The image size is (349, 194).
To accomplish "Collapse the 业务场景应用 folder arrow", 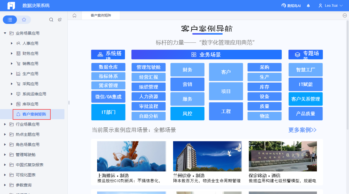I will click(x=5, y=33).
